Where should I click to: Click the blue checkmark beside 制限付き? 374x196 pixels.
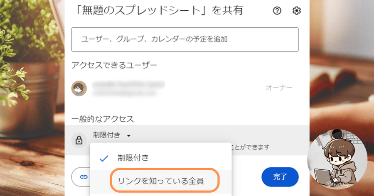[104, 158]
